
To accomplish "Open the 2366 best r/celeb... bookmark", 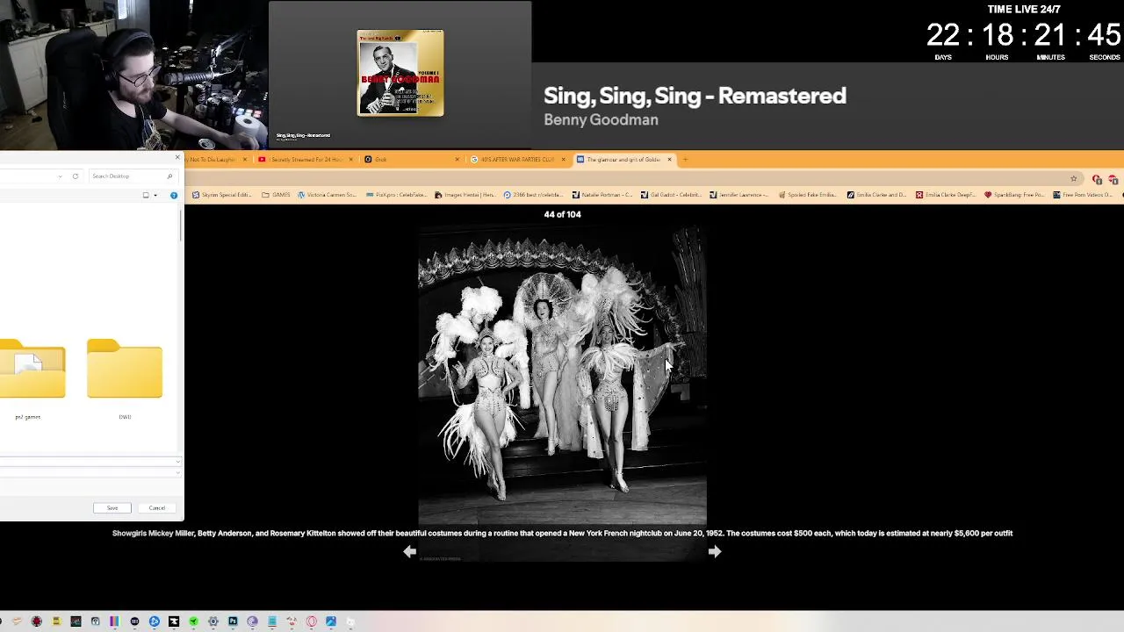I will 533,195.
